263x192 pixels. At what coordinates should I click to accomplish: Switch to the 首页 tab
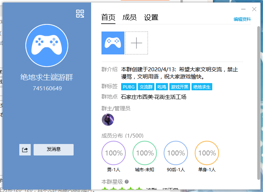pos(108,17)
